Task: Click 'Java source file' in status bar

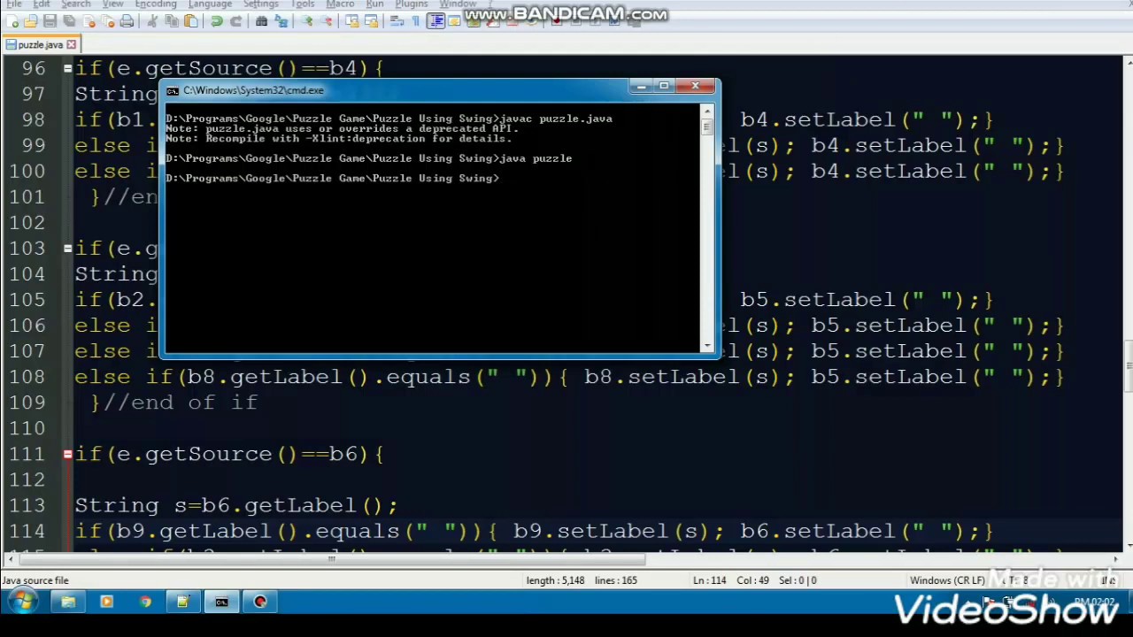Action: click(x=35, y=580)
